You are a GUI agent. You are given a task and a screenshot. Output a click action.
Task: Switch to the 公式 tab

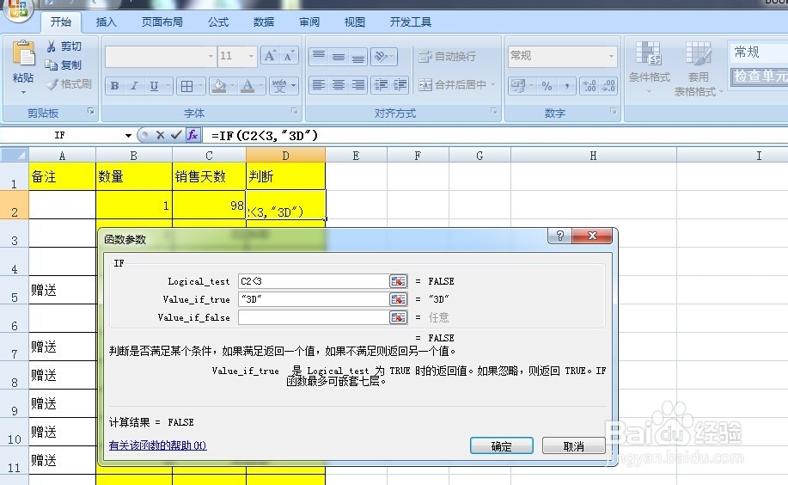click(218, 22)
